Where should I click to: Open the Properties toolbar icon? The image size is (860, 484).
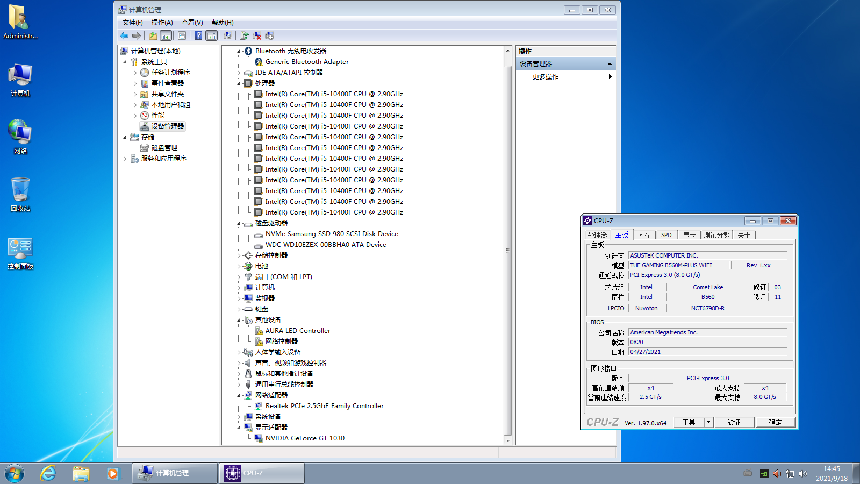[x=182, y=35]
